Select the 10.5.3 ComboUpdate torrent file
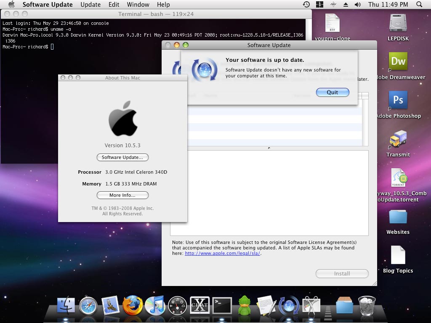Image resolution: width=431 pixels, height=323 pixels. point(398,177)
